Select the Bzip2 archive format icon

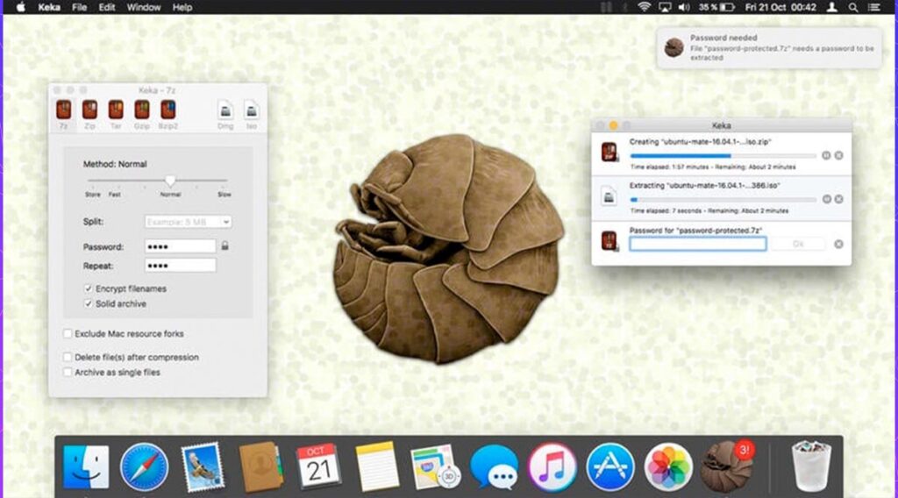tap(167, 110)
